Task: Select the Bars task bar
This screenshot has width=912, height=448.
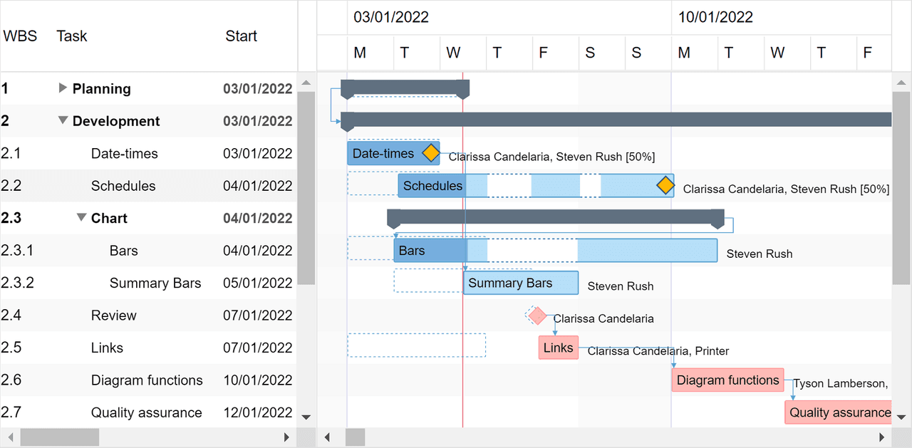Action: 556,251
